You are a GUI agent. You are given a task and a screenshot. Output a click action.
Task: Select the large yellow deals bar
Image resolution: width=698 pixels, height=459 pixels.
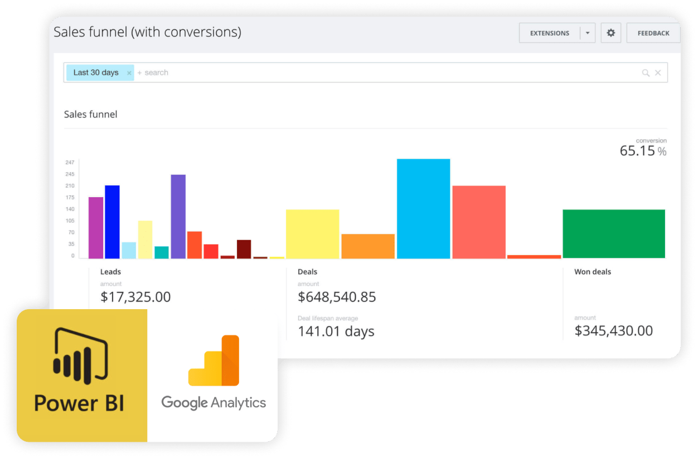[x=312, y=234]
